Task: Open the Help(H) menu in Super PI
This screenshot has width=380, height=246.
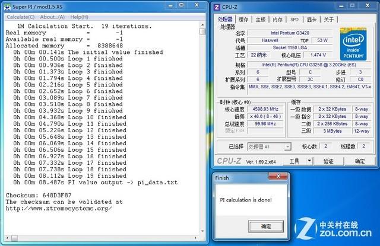Action: point(79,17)
